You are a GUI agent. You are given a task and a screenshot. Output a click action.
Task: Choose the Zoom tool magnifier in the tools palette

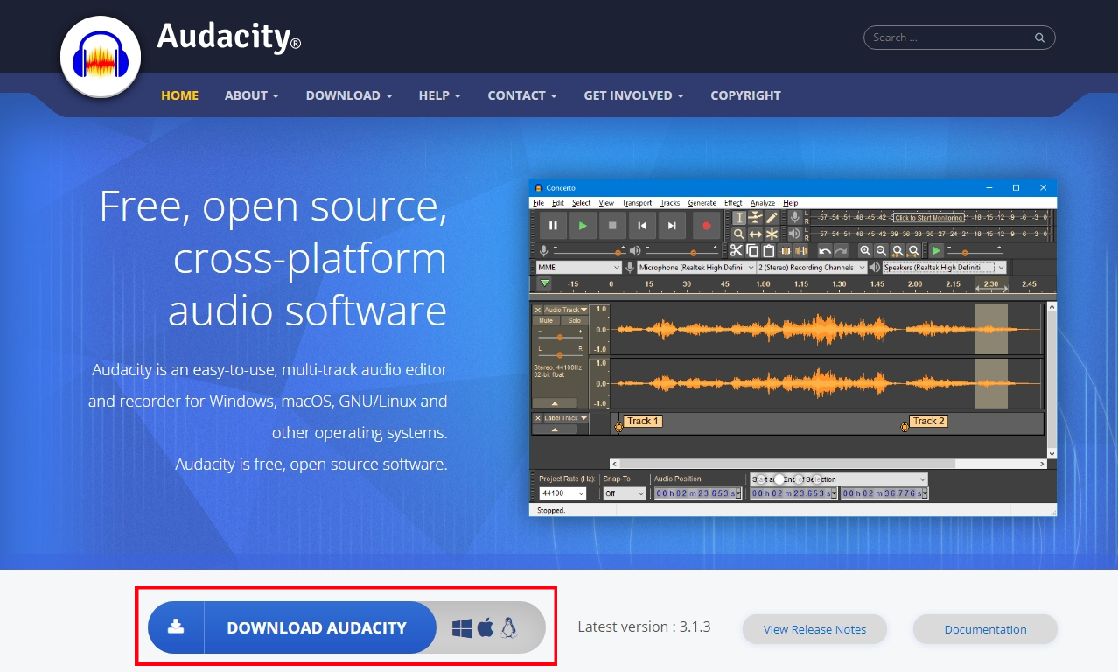tap(738, 233)
